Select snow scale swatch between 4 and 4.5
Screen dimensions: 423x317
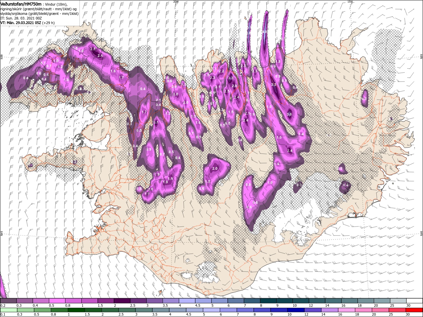point(187,300)
